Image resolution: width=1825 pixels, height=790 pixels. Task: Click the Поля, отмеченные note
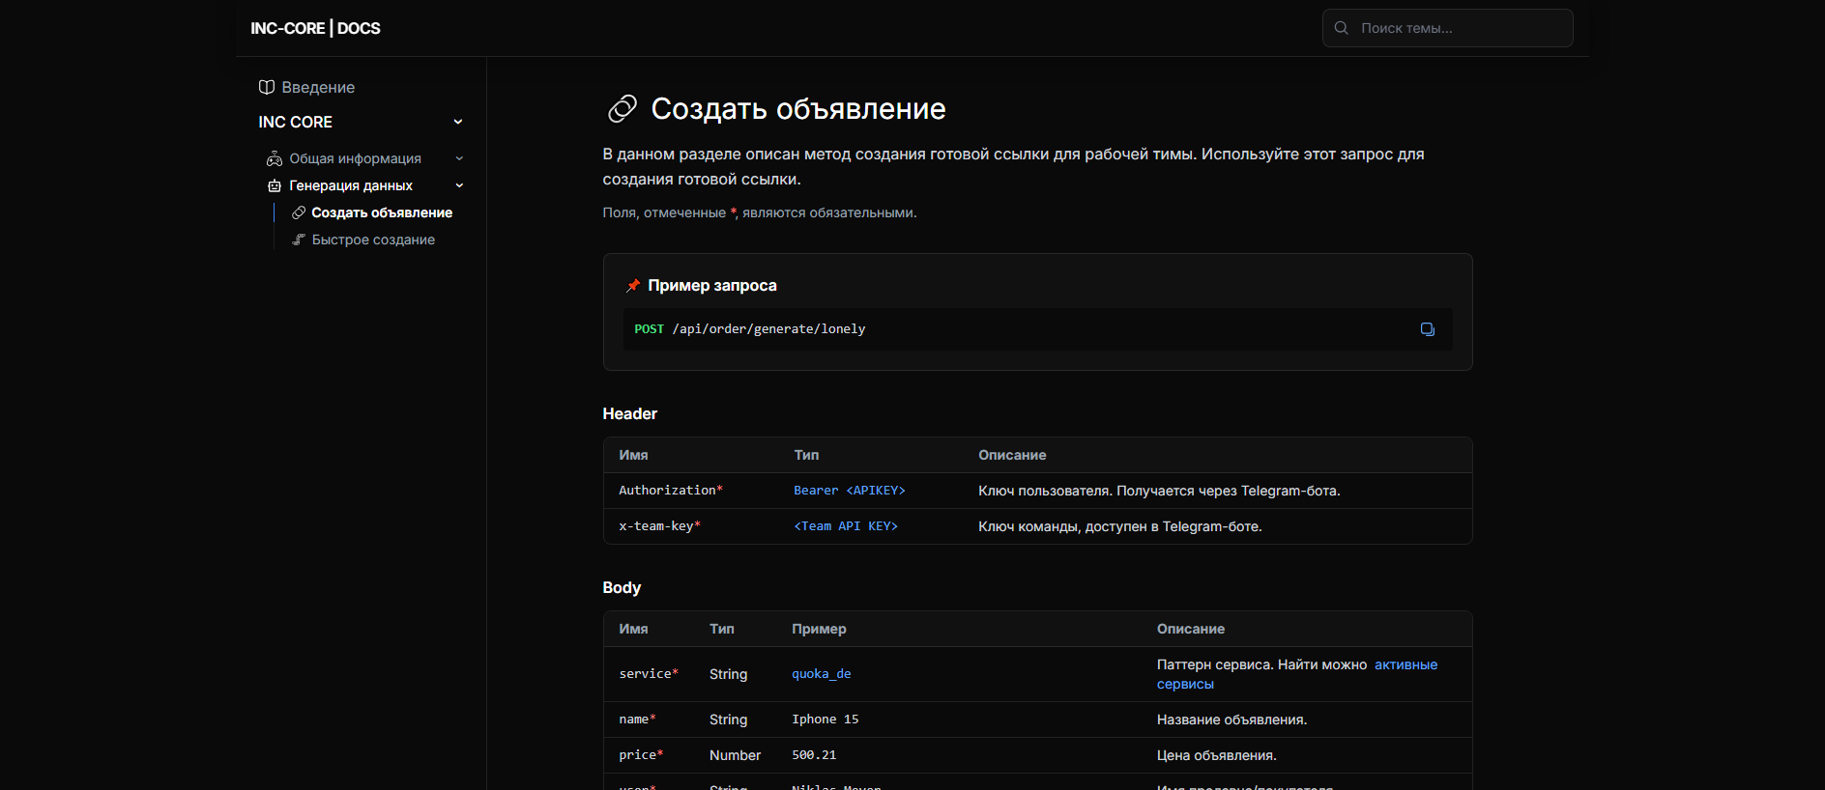(x=760, y=212)
